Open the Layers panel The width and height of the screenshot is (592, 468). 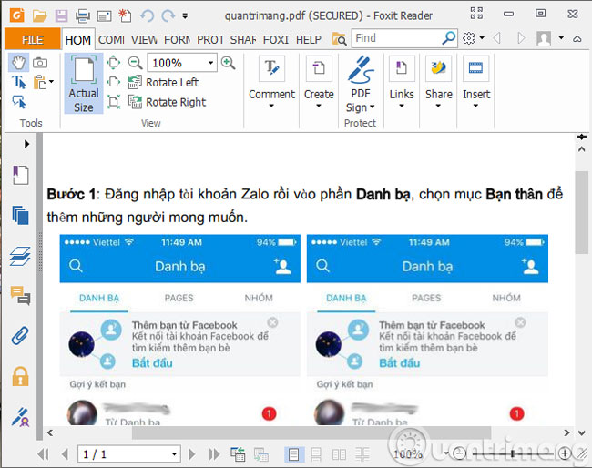pyautogui.click(x=20, y=256)
